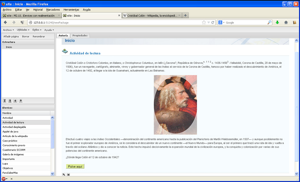This screenshot has width=300, height=182.
Task: Add the Actividad iDevice
Action: point(26,118)
